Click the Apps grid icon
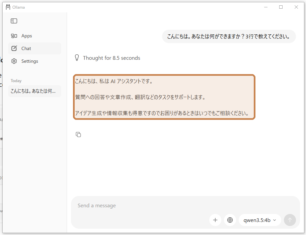The image size is (306, 235). [14, 36]
